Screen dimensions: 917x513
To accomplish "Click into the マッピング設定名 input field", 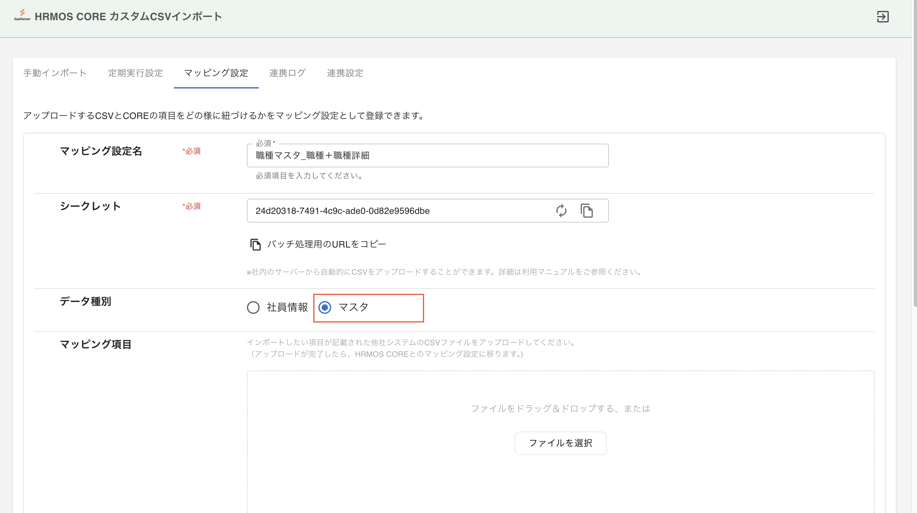I will (x=427, y=156).
